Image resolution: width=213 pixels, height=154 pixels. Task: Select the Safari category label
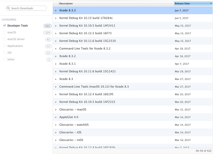pos(11,60)
